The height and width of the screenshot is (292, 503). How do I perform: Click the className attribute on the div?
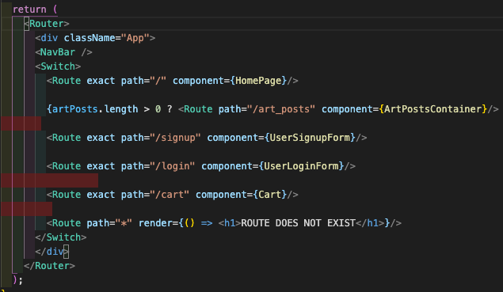pyautogui.click(x=90, y=38)
